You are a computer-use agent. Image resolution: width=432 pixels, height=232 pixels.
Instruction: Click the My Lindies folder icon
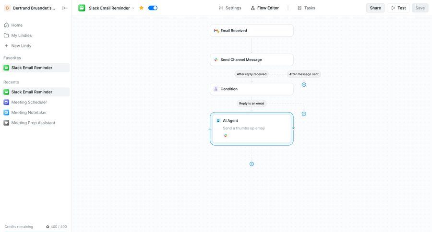6,35
